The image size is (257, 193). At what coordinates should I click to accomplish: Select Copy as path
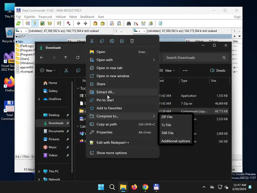point(122,124)
